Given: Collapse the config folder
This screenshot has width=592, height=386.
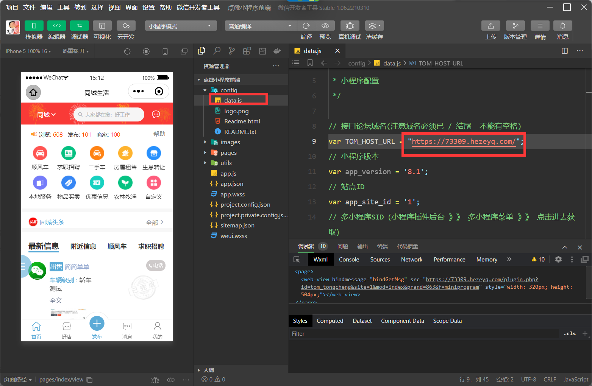Looking at the screenshot, I should [x=205, y=90].
